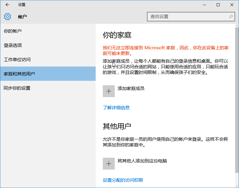This screenshot has height=188, width=239.
Task: Click in the 查找设置 search box
Action: point(188,17)
